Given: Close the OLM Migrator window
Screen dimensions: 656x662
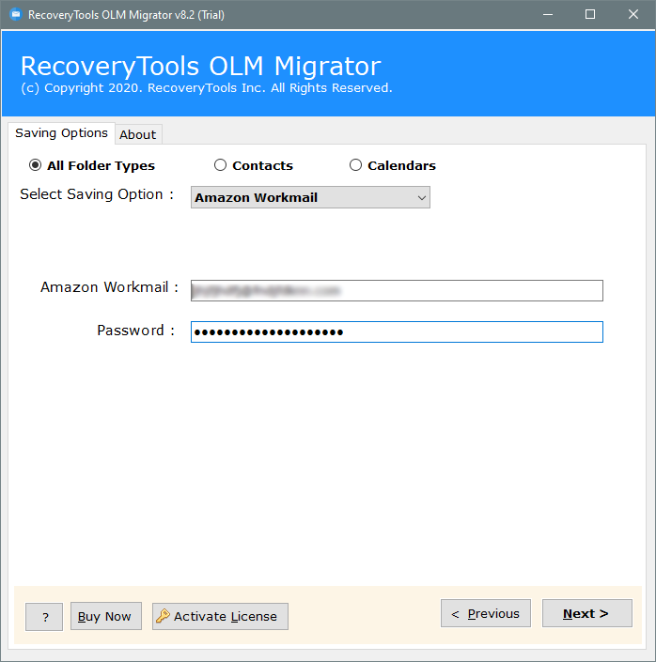Looking at the screenshot, I should 633,15.
